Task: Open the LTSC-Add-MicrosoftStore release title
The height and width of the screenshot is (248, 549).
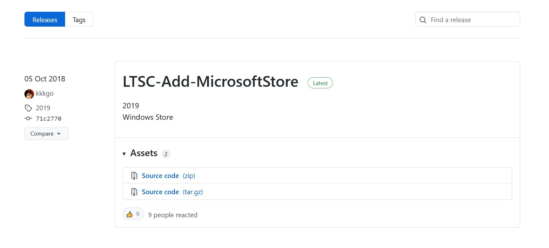Action: [x=210, y=82]
